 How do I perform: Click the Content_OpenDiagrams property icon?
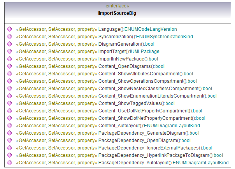click(x=9, y=66)
